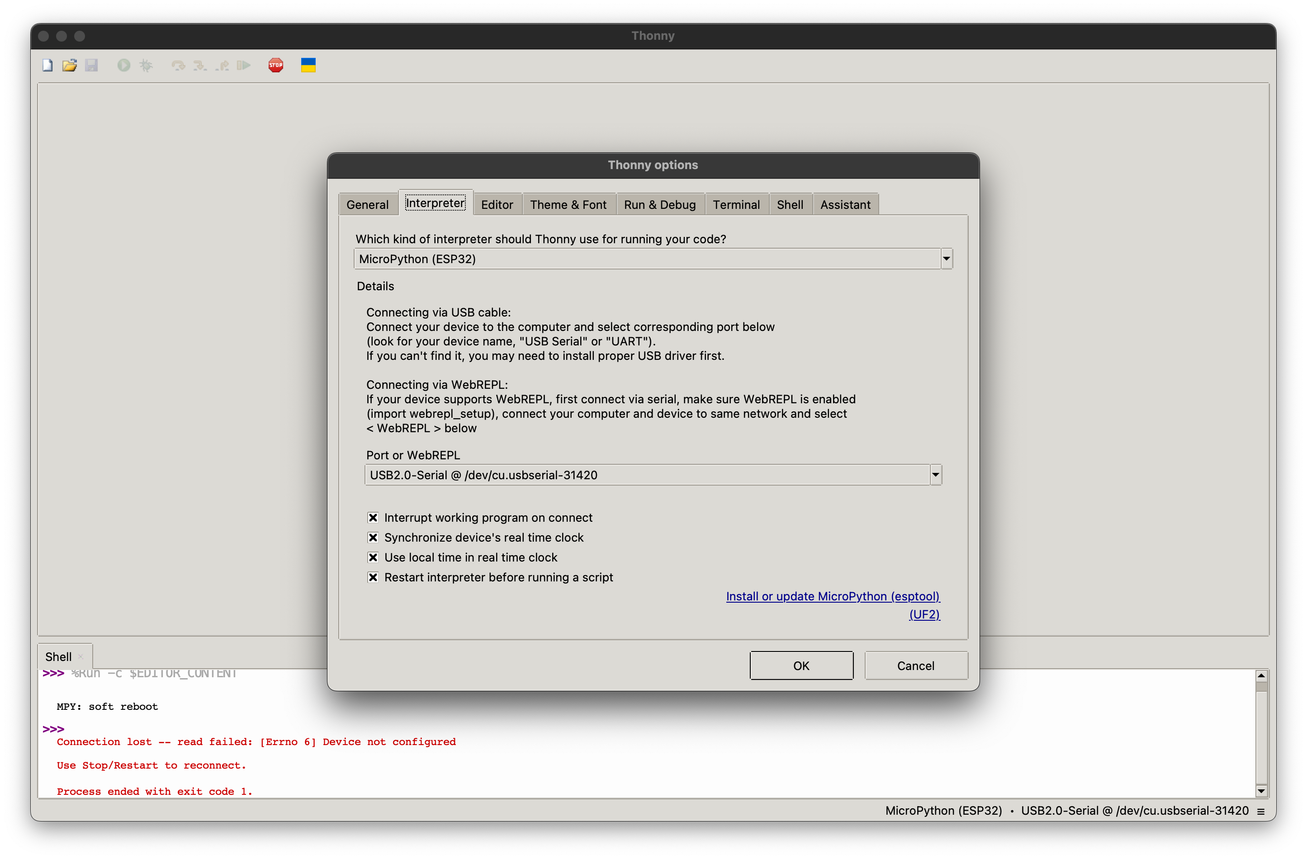The height and width of the screenshot is (859, 1307).
Task: Close the Shell panel tab
Action: tap(81, 656)
